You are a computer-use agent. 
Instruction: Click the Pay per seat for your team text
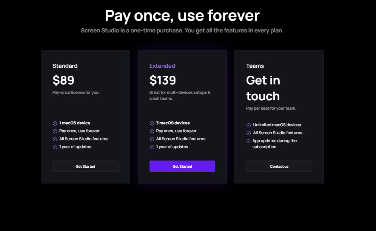coord(271,108)
